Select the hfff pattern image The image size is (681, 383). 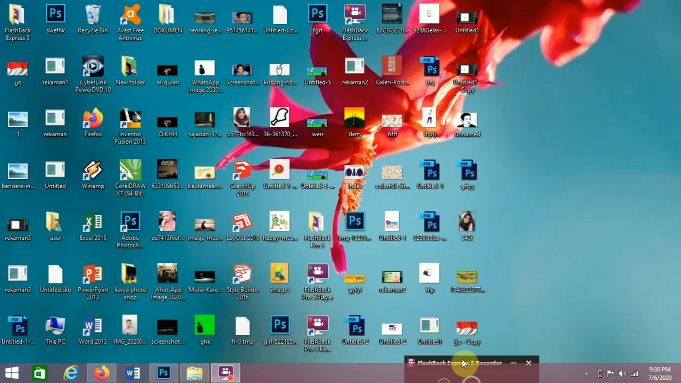pyautogui.click(x=393, y=126)
